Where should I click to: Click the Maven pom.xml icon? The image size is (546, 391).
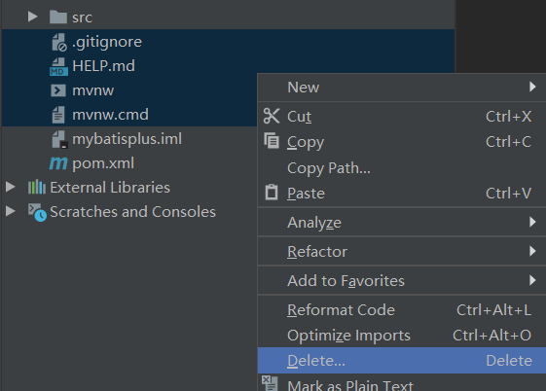tap(58, 163)
